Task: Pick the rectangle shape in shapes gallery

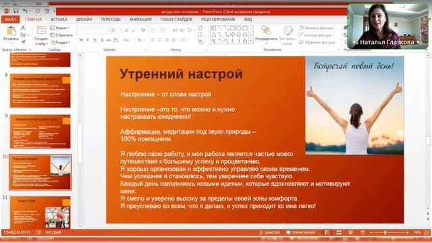Action: [232, 28]
